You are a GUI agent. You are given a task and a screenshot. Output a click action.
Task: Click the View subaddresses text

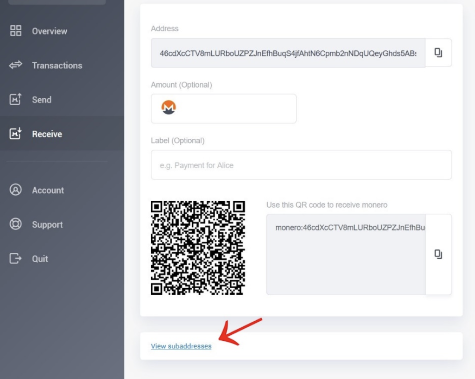coord(181,346)
